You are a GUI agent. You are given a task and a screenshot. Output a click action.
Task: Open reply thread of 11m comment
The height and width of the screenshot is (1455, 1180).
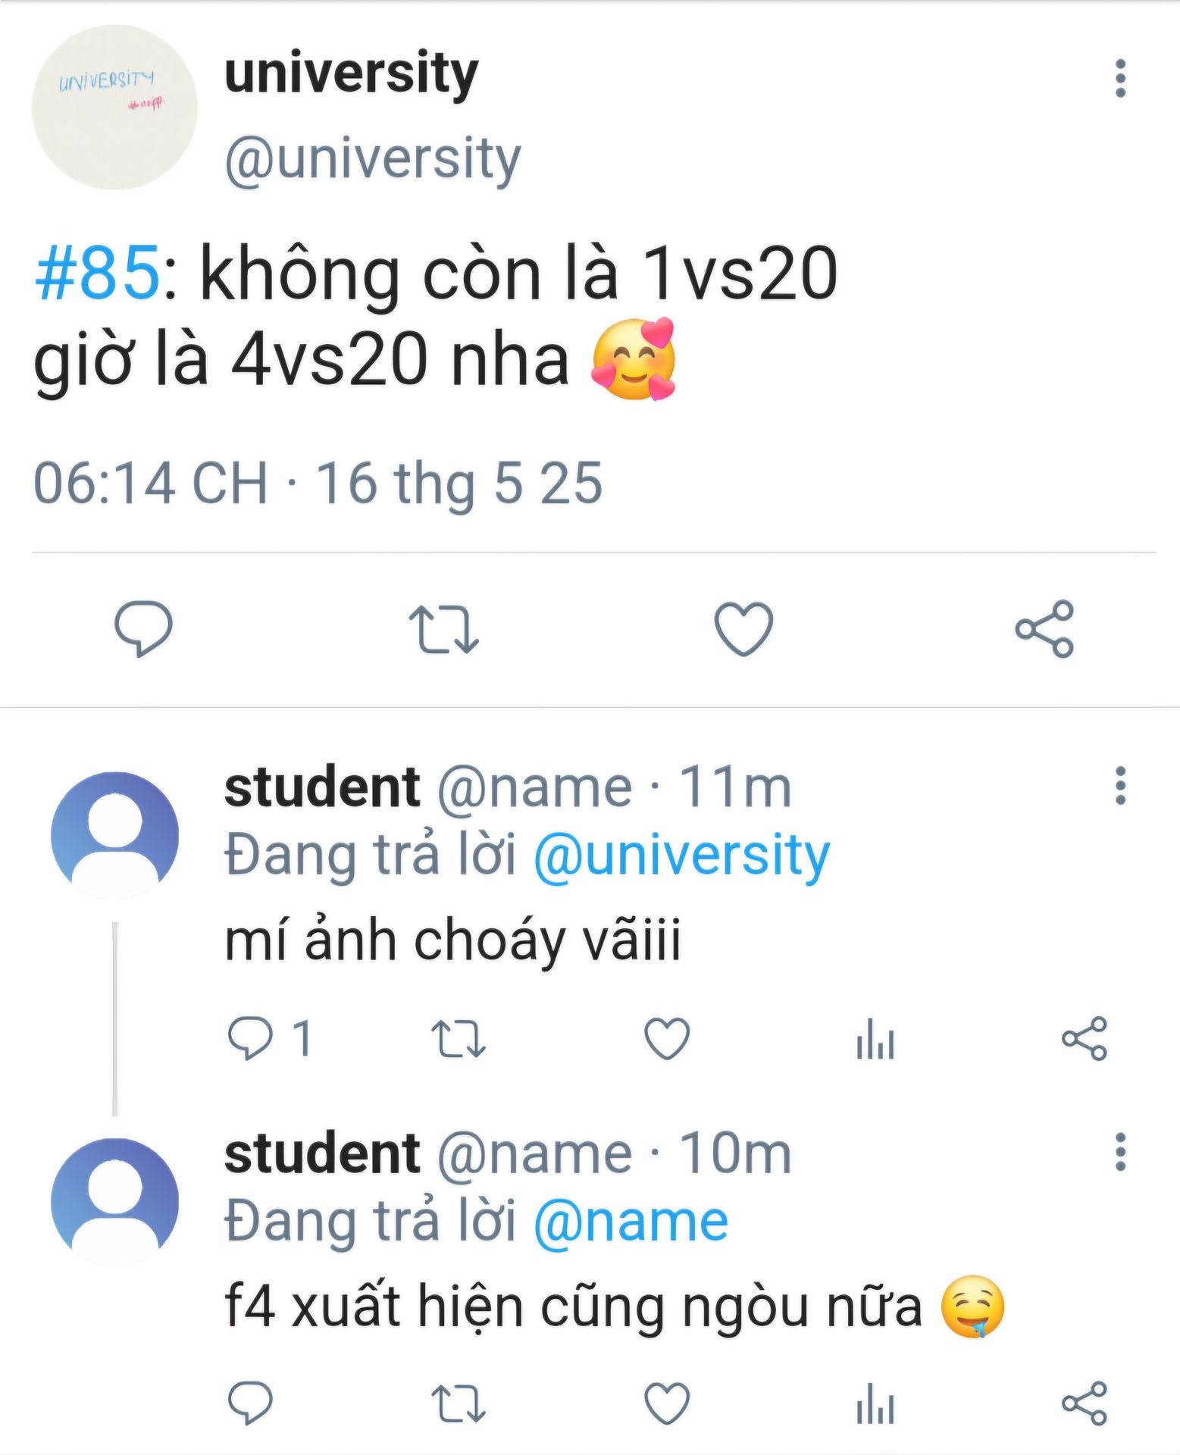pyautogui.click(x=251, y=1037)
